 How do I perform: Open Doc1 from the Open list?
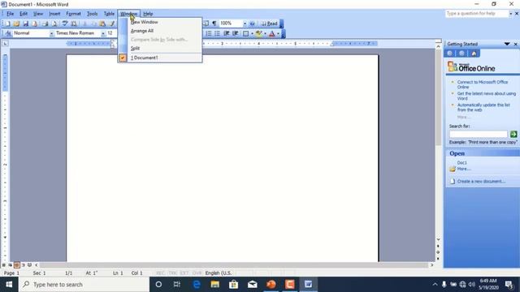click(461, 162)
